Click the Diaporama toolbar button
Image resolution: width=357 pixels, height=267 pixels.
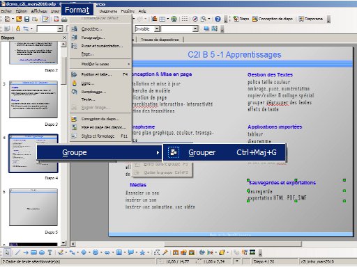coord(311,19)
